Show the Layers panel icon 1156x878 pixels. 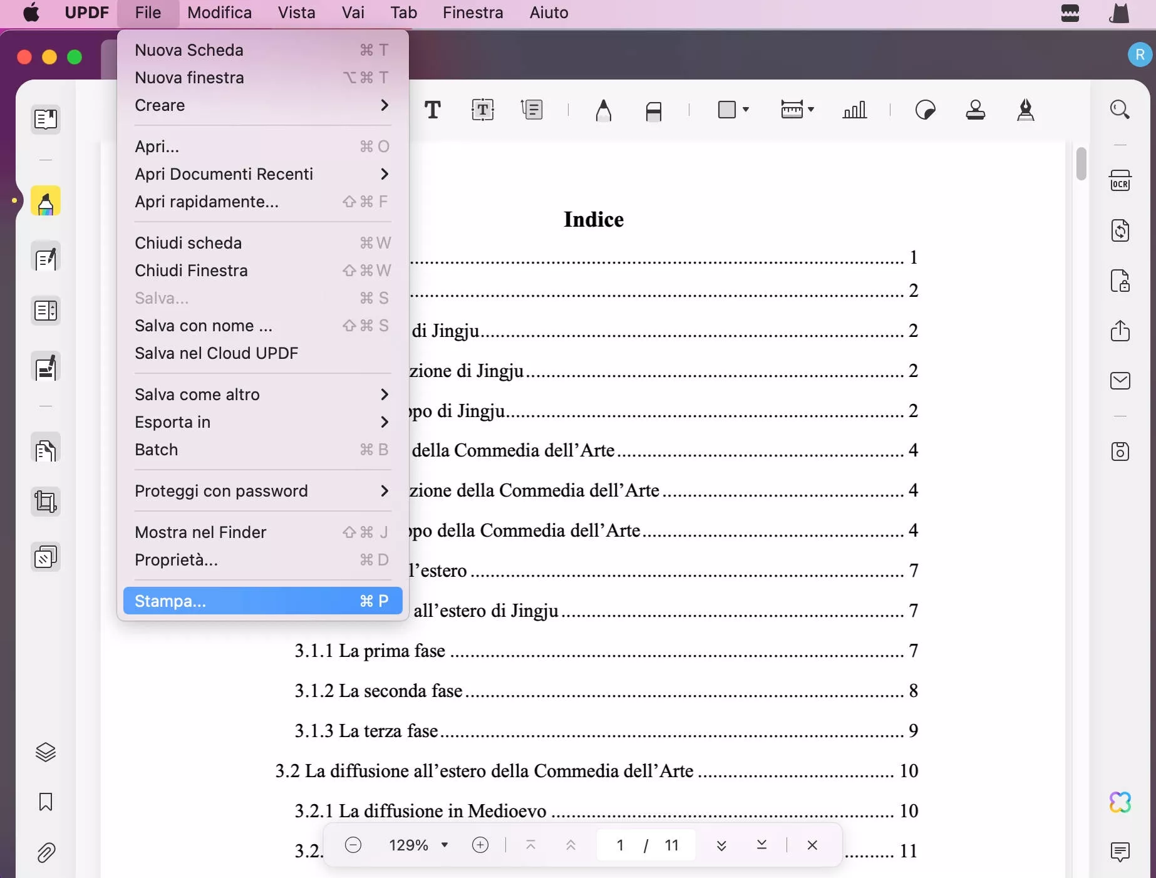46,752
